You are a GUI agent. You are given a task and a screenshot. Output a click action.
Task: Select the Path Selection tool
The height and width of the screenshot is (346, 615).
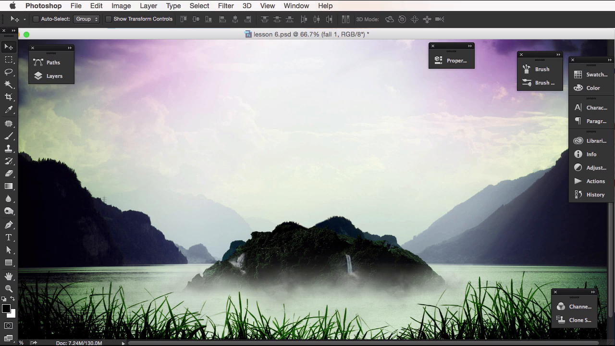coord(9,250)
